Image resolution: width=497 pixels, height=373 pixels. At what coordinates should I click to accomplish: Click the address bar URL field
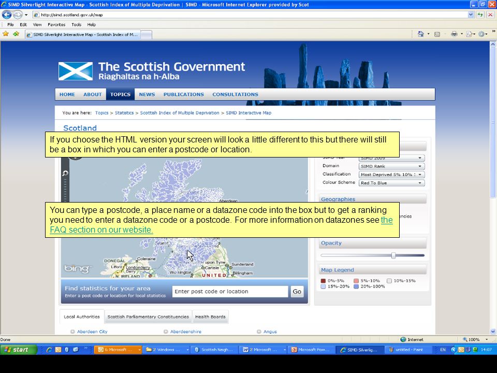(x=251, y=15)
